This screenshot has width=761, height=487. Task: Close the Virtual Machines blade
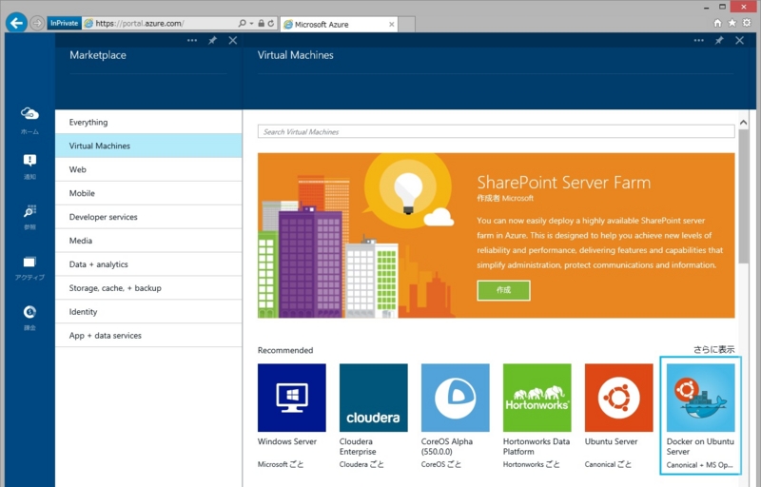coord(740,40)
